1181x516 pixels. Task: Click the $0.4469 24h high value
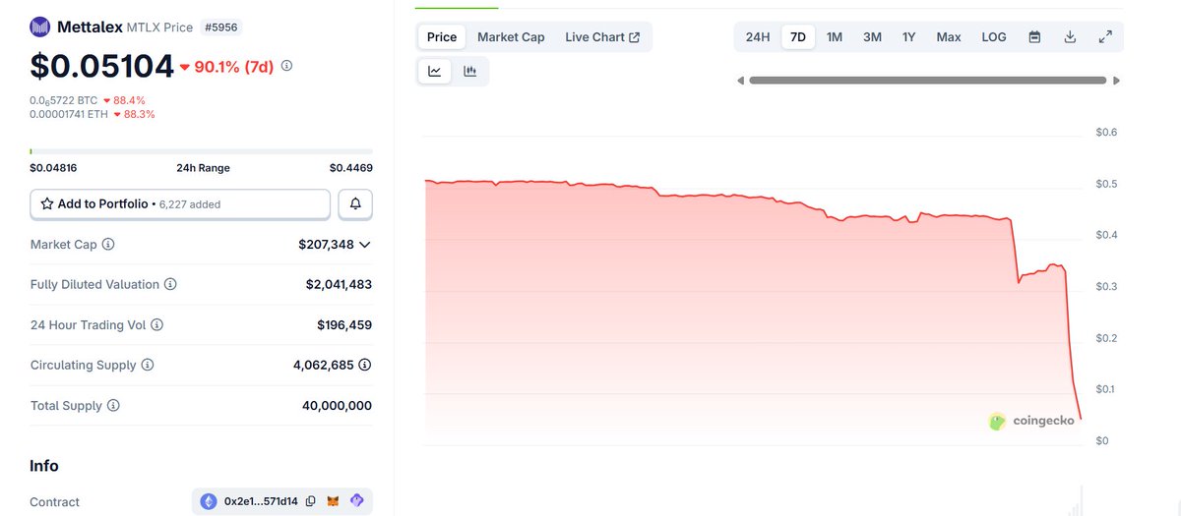coord(351,168)
